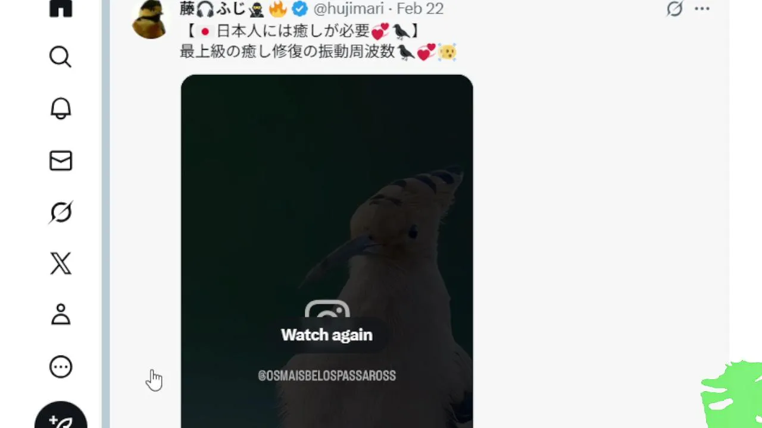Viewport: 762px width, 428px height.
Task: Click Watch again on the video
Action: pyautogui.click(x=327, y=335)
